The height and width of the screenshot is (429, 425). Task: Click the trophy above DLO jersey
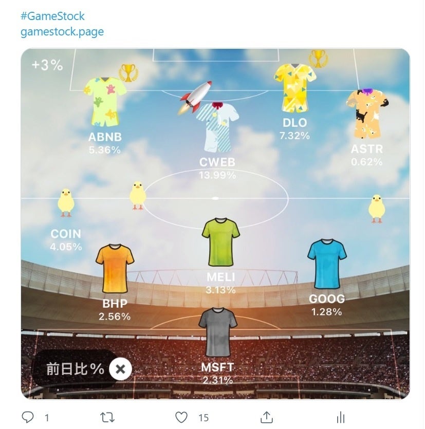pyautogui.click(x=318, y=59)
